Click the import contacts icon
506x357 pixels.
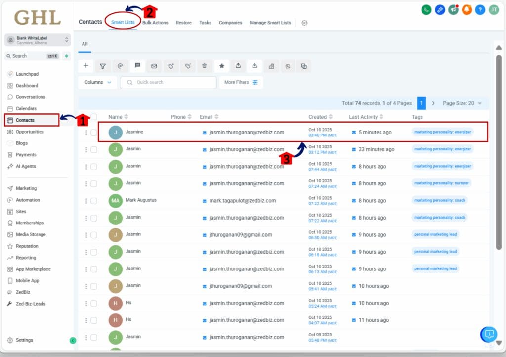click(x=255, y=66)
